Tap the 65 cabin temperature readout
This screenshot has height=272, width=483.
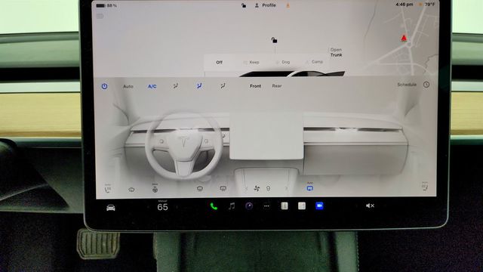coord(163,207)
